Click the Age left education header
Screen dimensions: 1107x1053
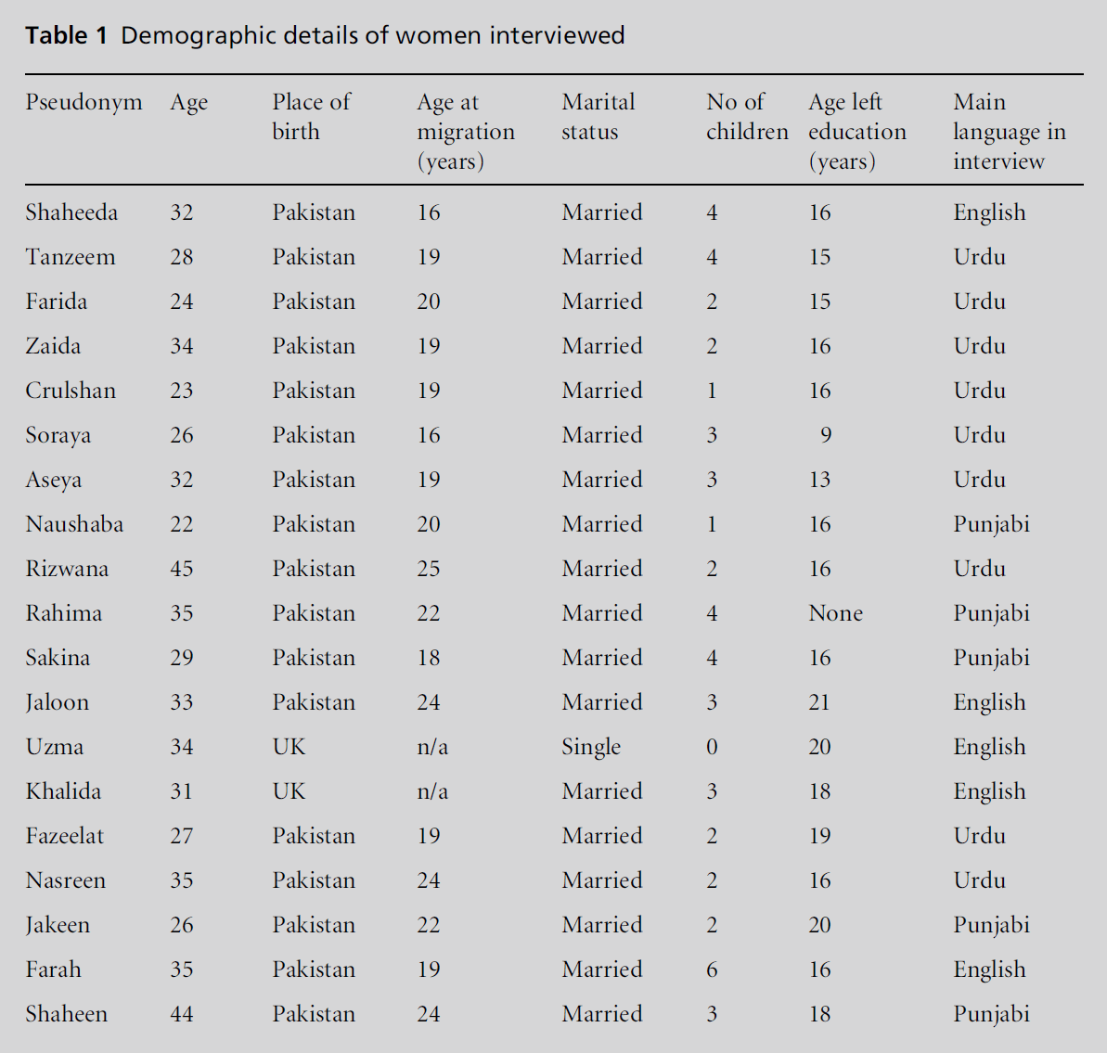pyautogui.click(x=856, y=131)
